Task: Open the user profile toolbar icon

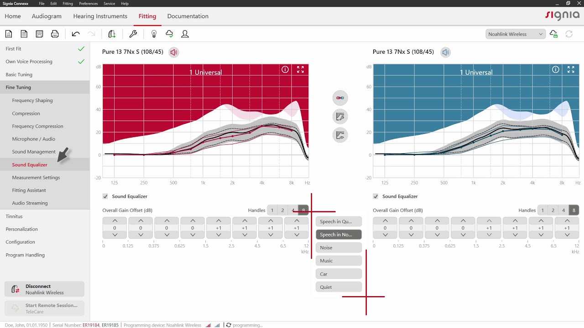Action: pos(185,34)
